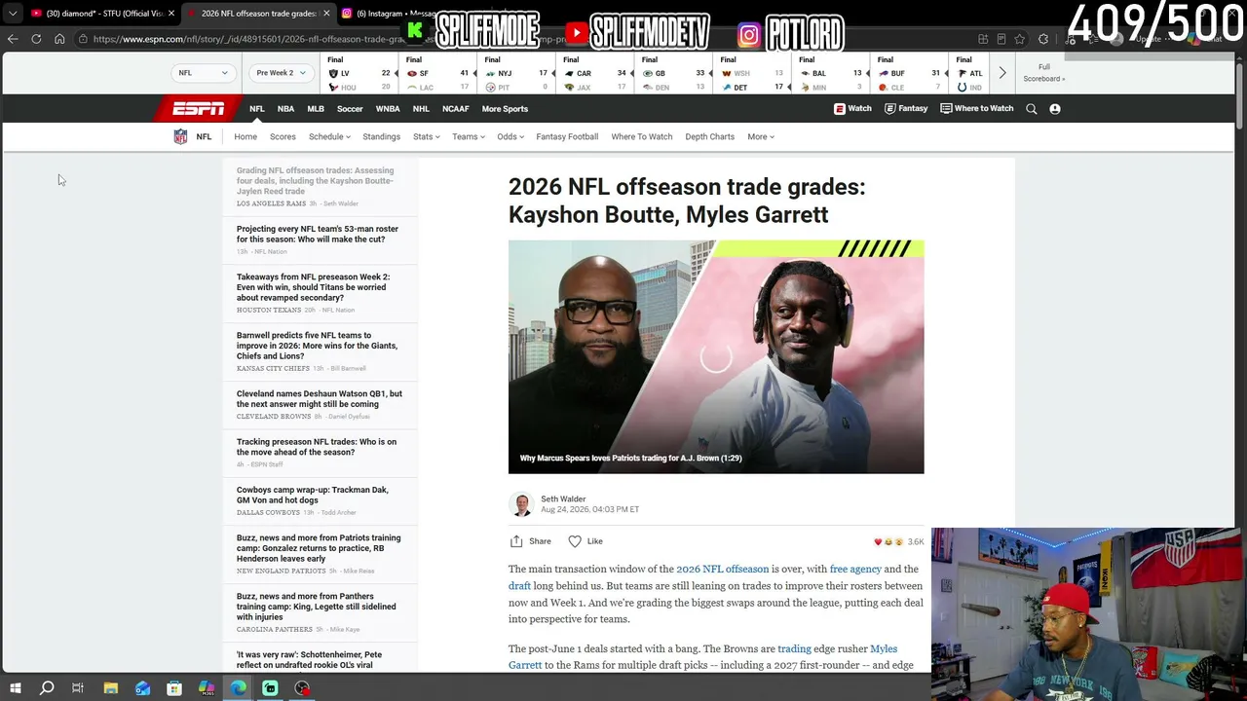Open the NFL Scores page
The image size is (1247, 701).
point(283,136)
